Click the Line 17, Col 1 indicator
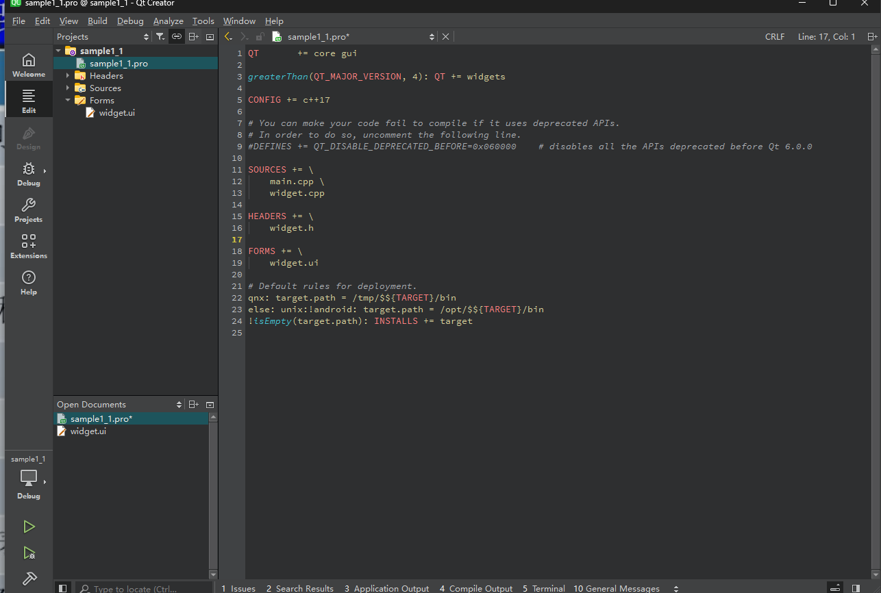 point(826,37)
